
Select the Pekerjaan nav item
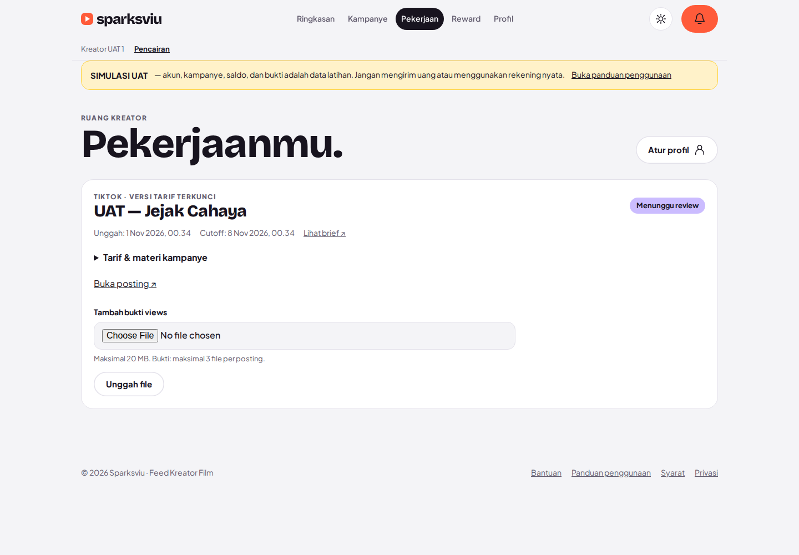point(419,19)
